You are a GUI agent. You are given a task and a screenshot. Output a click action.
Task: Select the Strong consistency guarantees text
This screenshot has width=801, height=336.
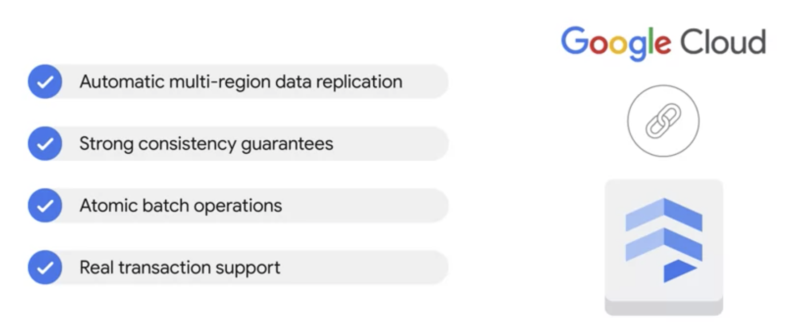[x=206, y=144]
